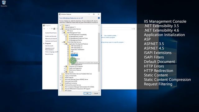Click the up arrow in the Programs window
199x112 pixels.
52,29
